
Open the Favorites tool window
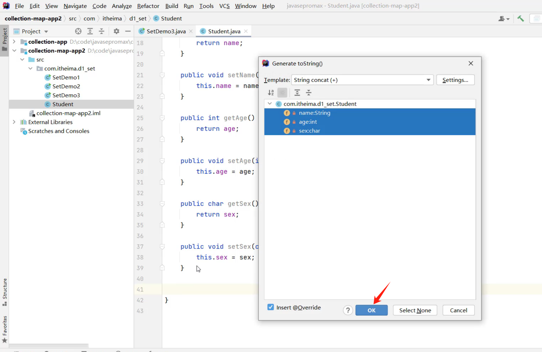click(5, 329)
